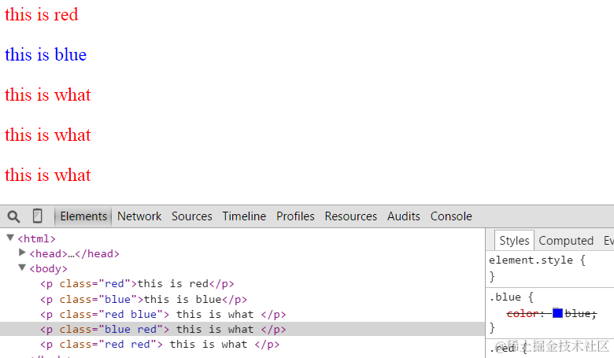Toggle the mobile device mode icon

point(37,216)
